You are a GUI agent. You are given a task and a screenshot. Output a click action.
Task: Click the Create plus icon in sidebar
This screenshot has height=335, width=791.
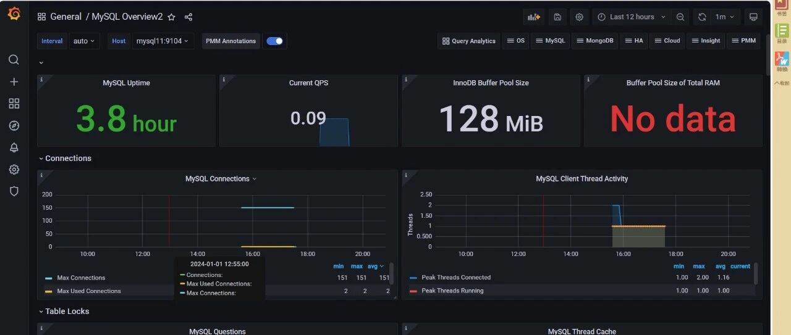pyautogui.click(x=14, y=81)
